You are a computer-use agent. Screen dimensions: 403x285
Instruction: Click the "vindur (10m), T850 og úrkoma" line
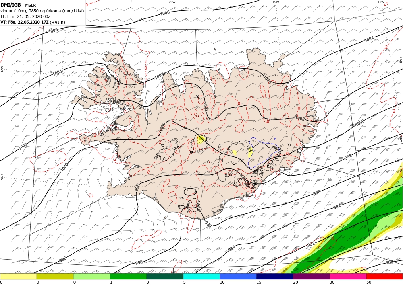[42, 11]
